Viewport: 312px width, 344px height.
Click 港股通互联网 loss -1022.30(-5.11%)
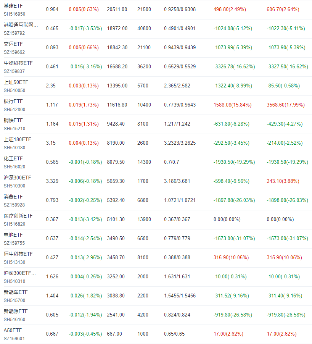pyautogui.click(x=286, y=29)
